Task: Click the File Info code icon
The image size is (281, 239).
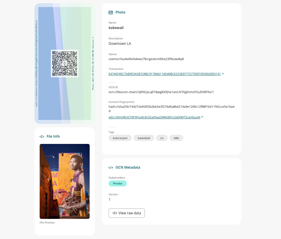Action: point(42,136)
